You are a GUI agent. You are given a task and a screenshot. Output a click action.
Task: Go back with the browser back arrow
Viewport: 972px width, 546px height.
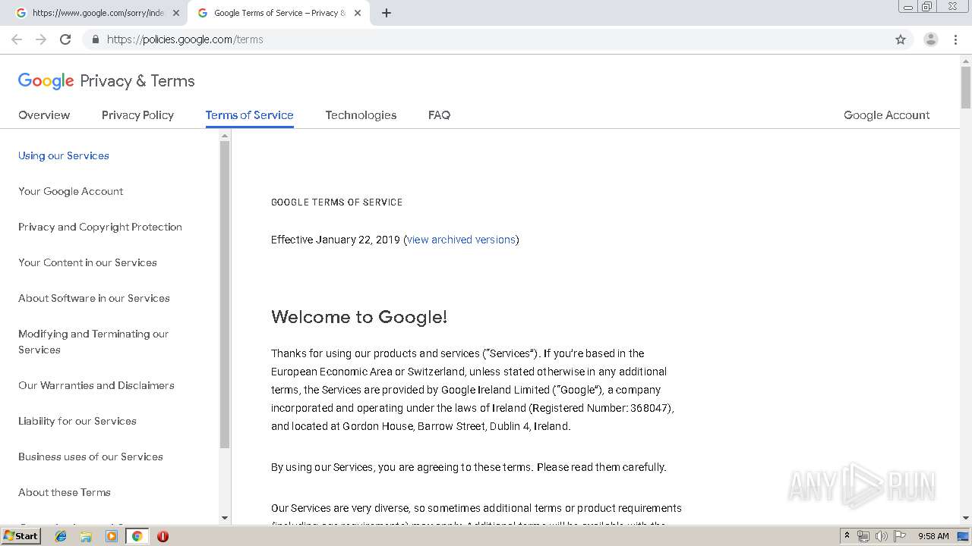coord(17,39)
